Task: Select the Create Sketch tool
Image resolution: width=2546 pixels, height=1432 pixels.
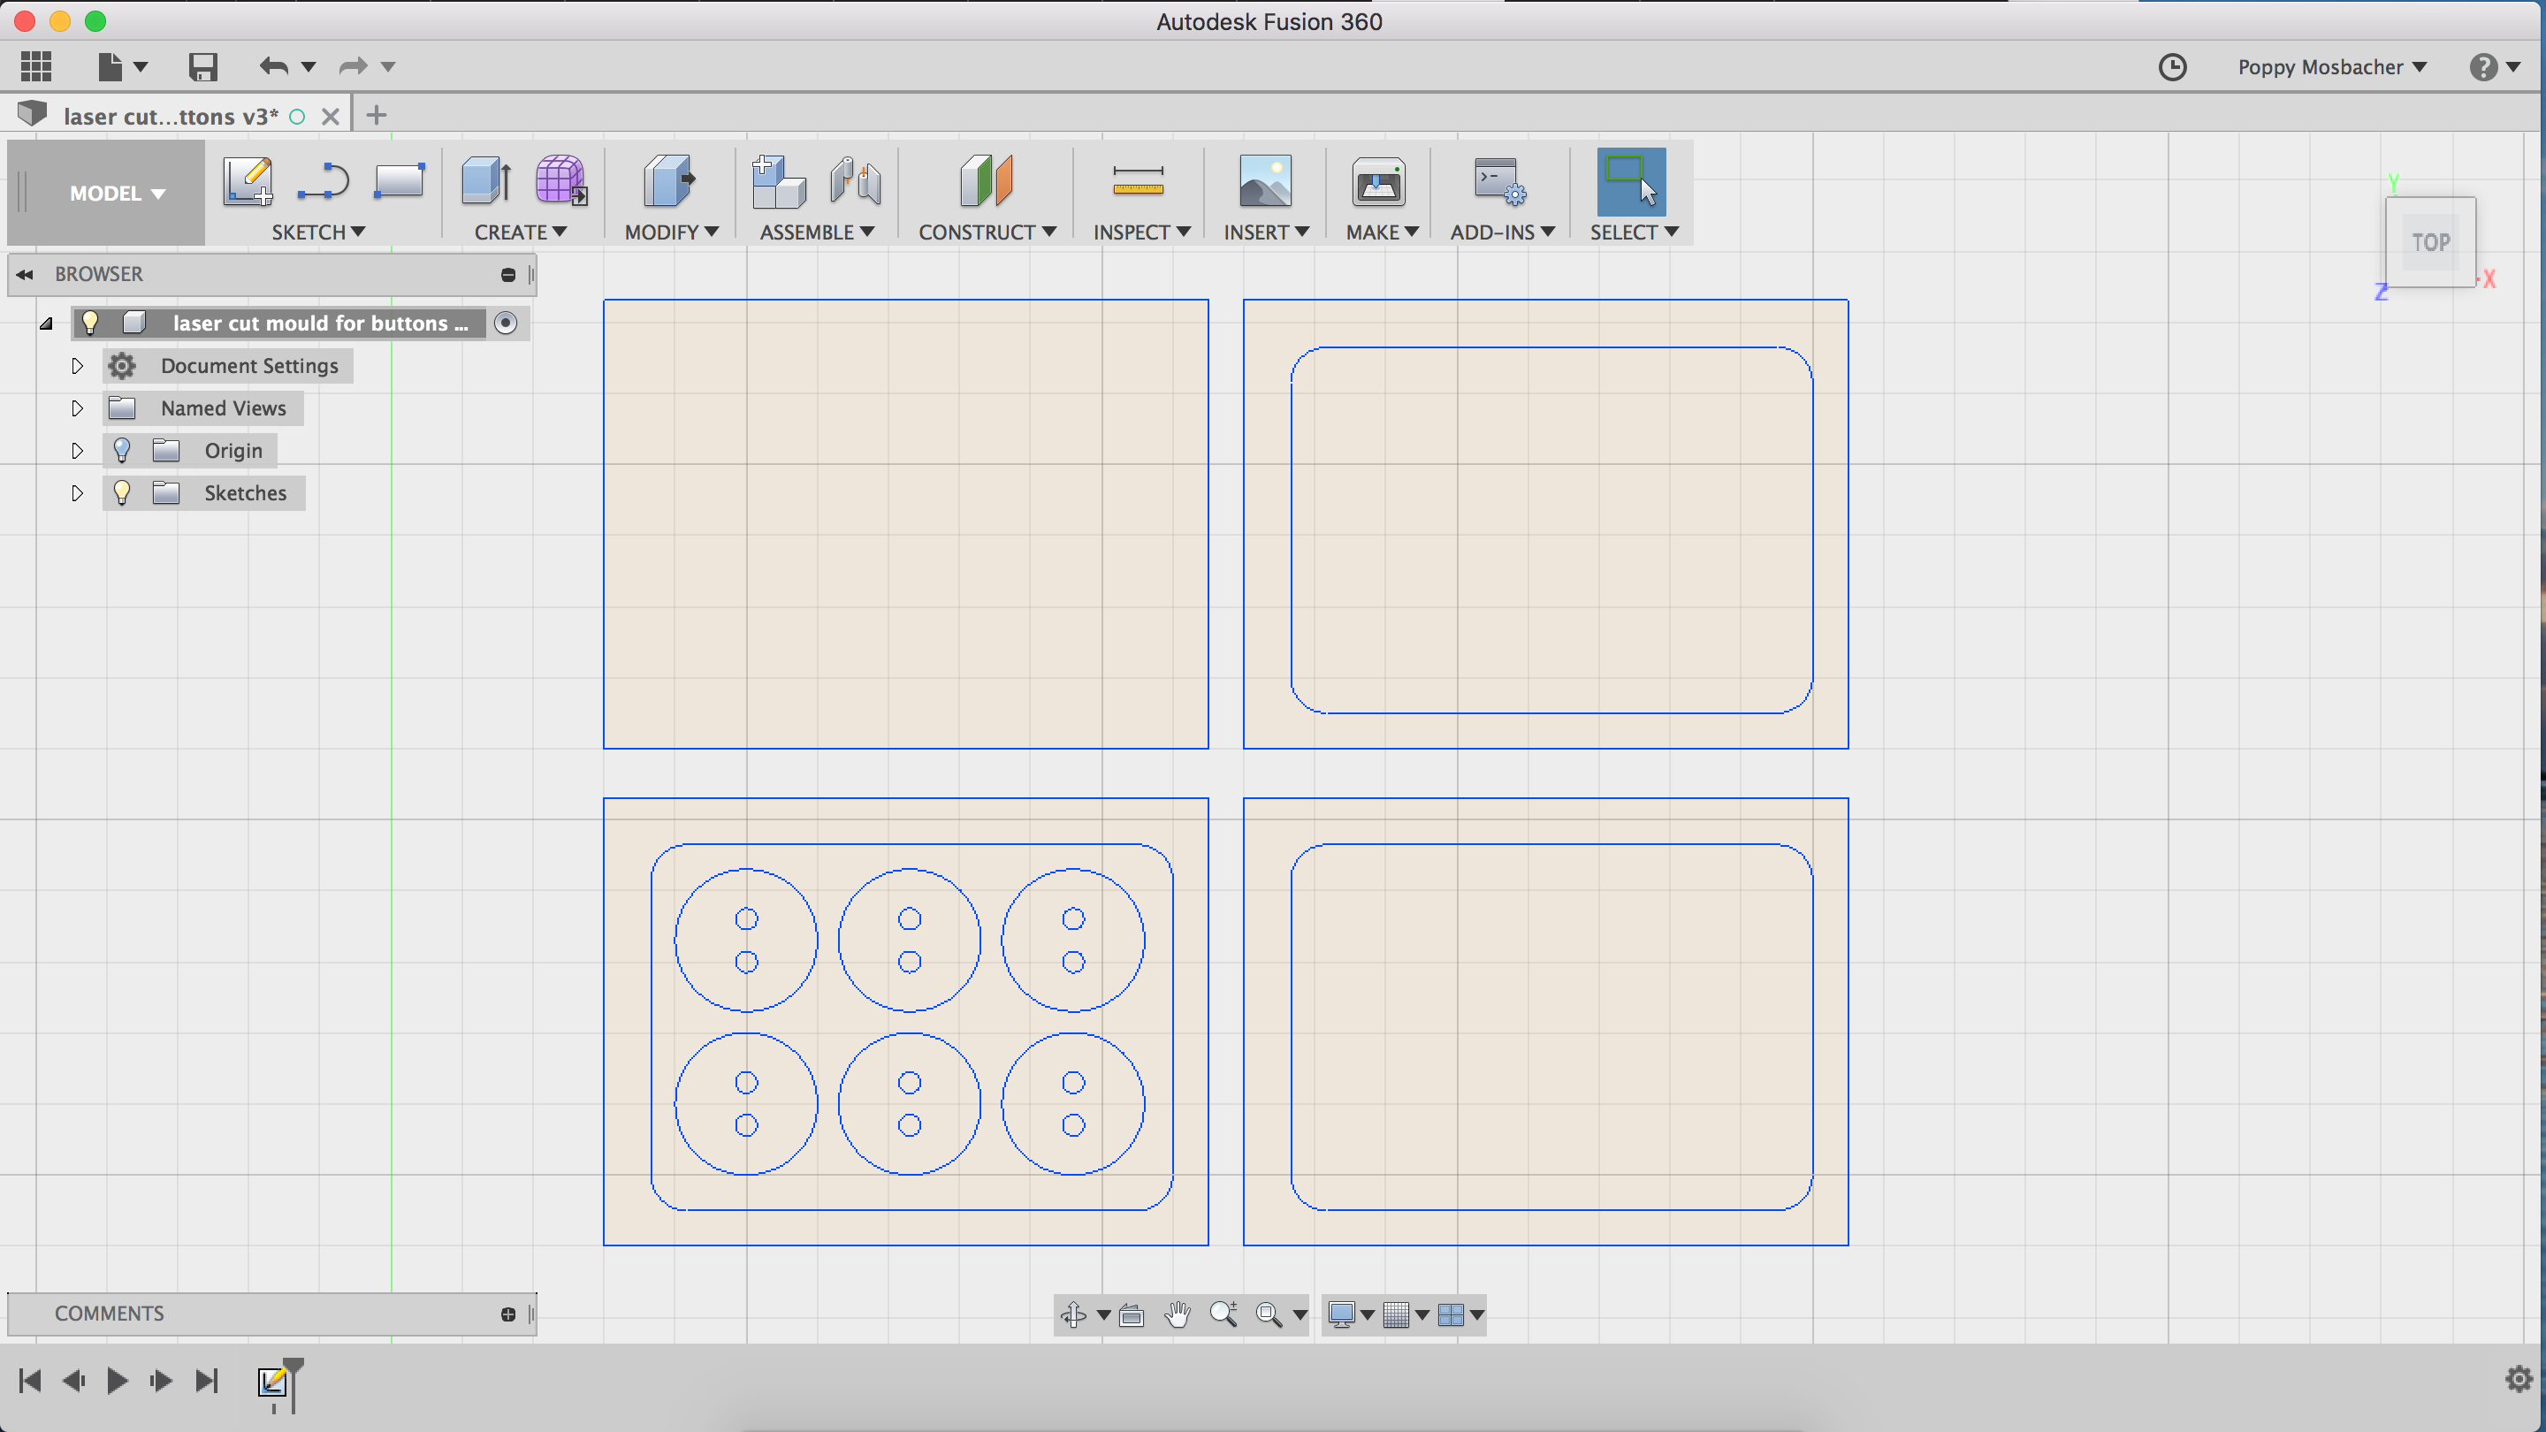Action: pyautogui.click(x=248, y=183)
